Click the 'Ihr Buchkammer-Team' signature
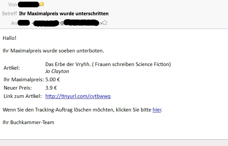Screen dimensions: 228x146 (28, 122)
